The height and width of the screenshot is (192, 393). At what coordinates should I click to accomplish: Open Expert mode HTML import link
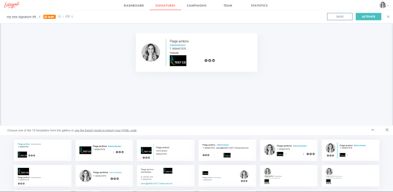pyautogui.click(x=106, y=130)
